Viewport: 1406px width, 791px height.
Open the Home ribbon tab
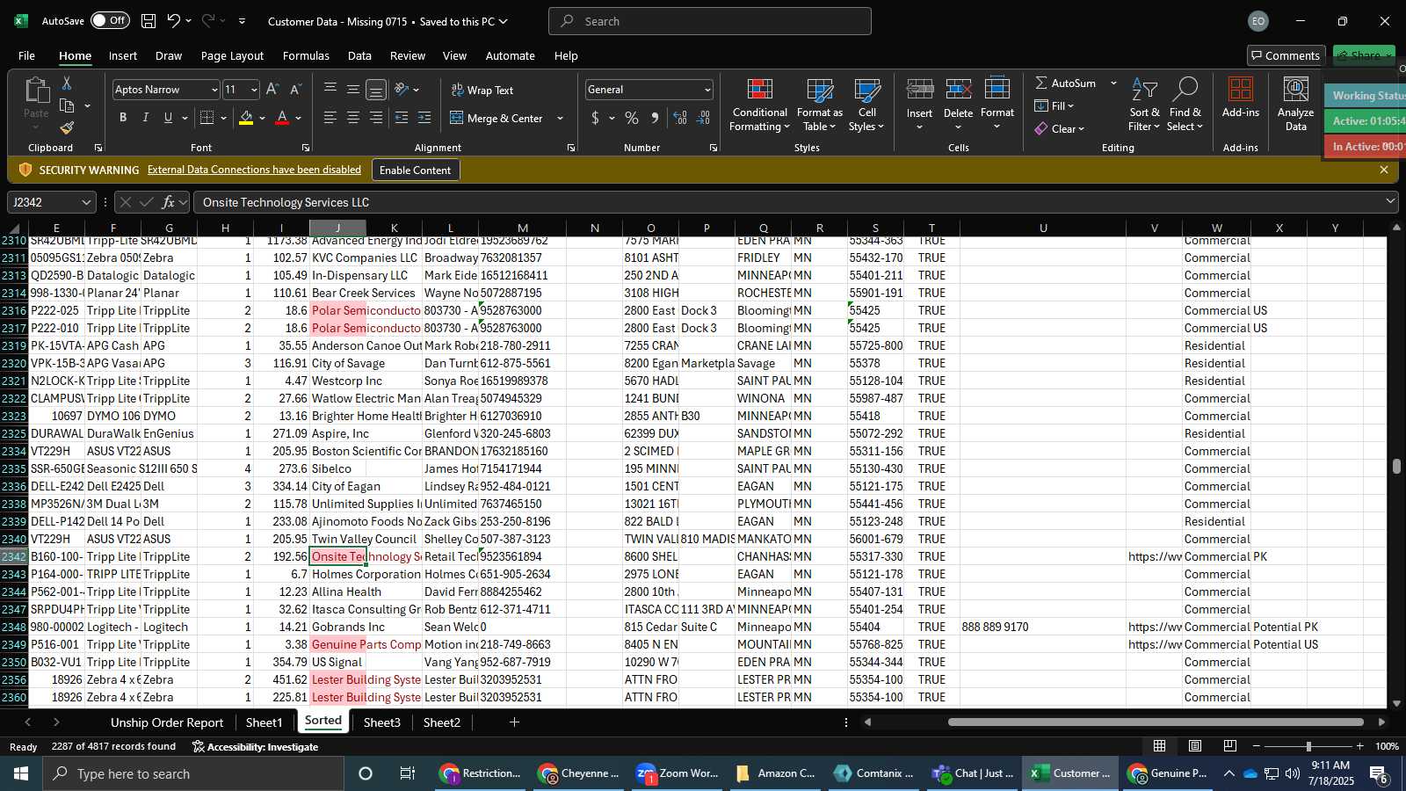(x=75, y=55)
